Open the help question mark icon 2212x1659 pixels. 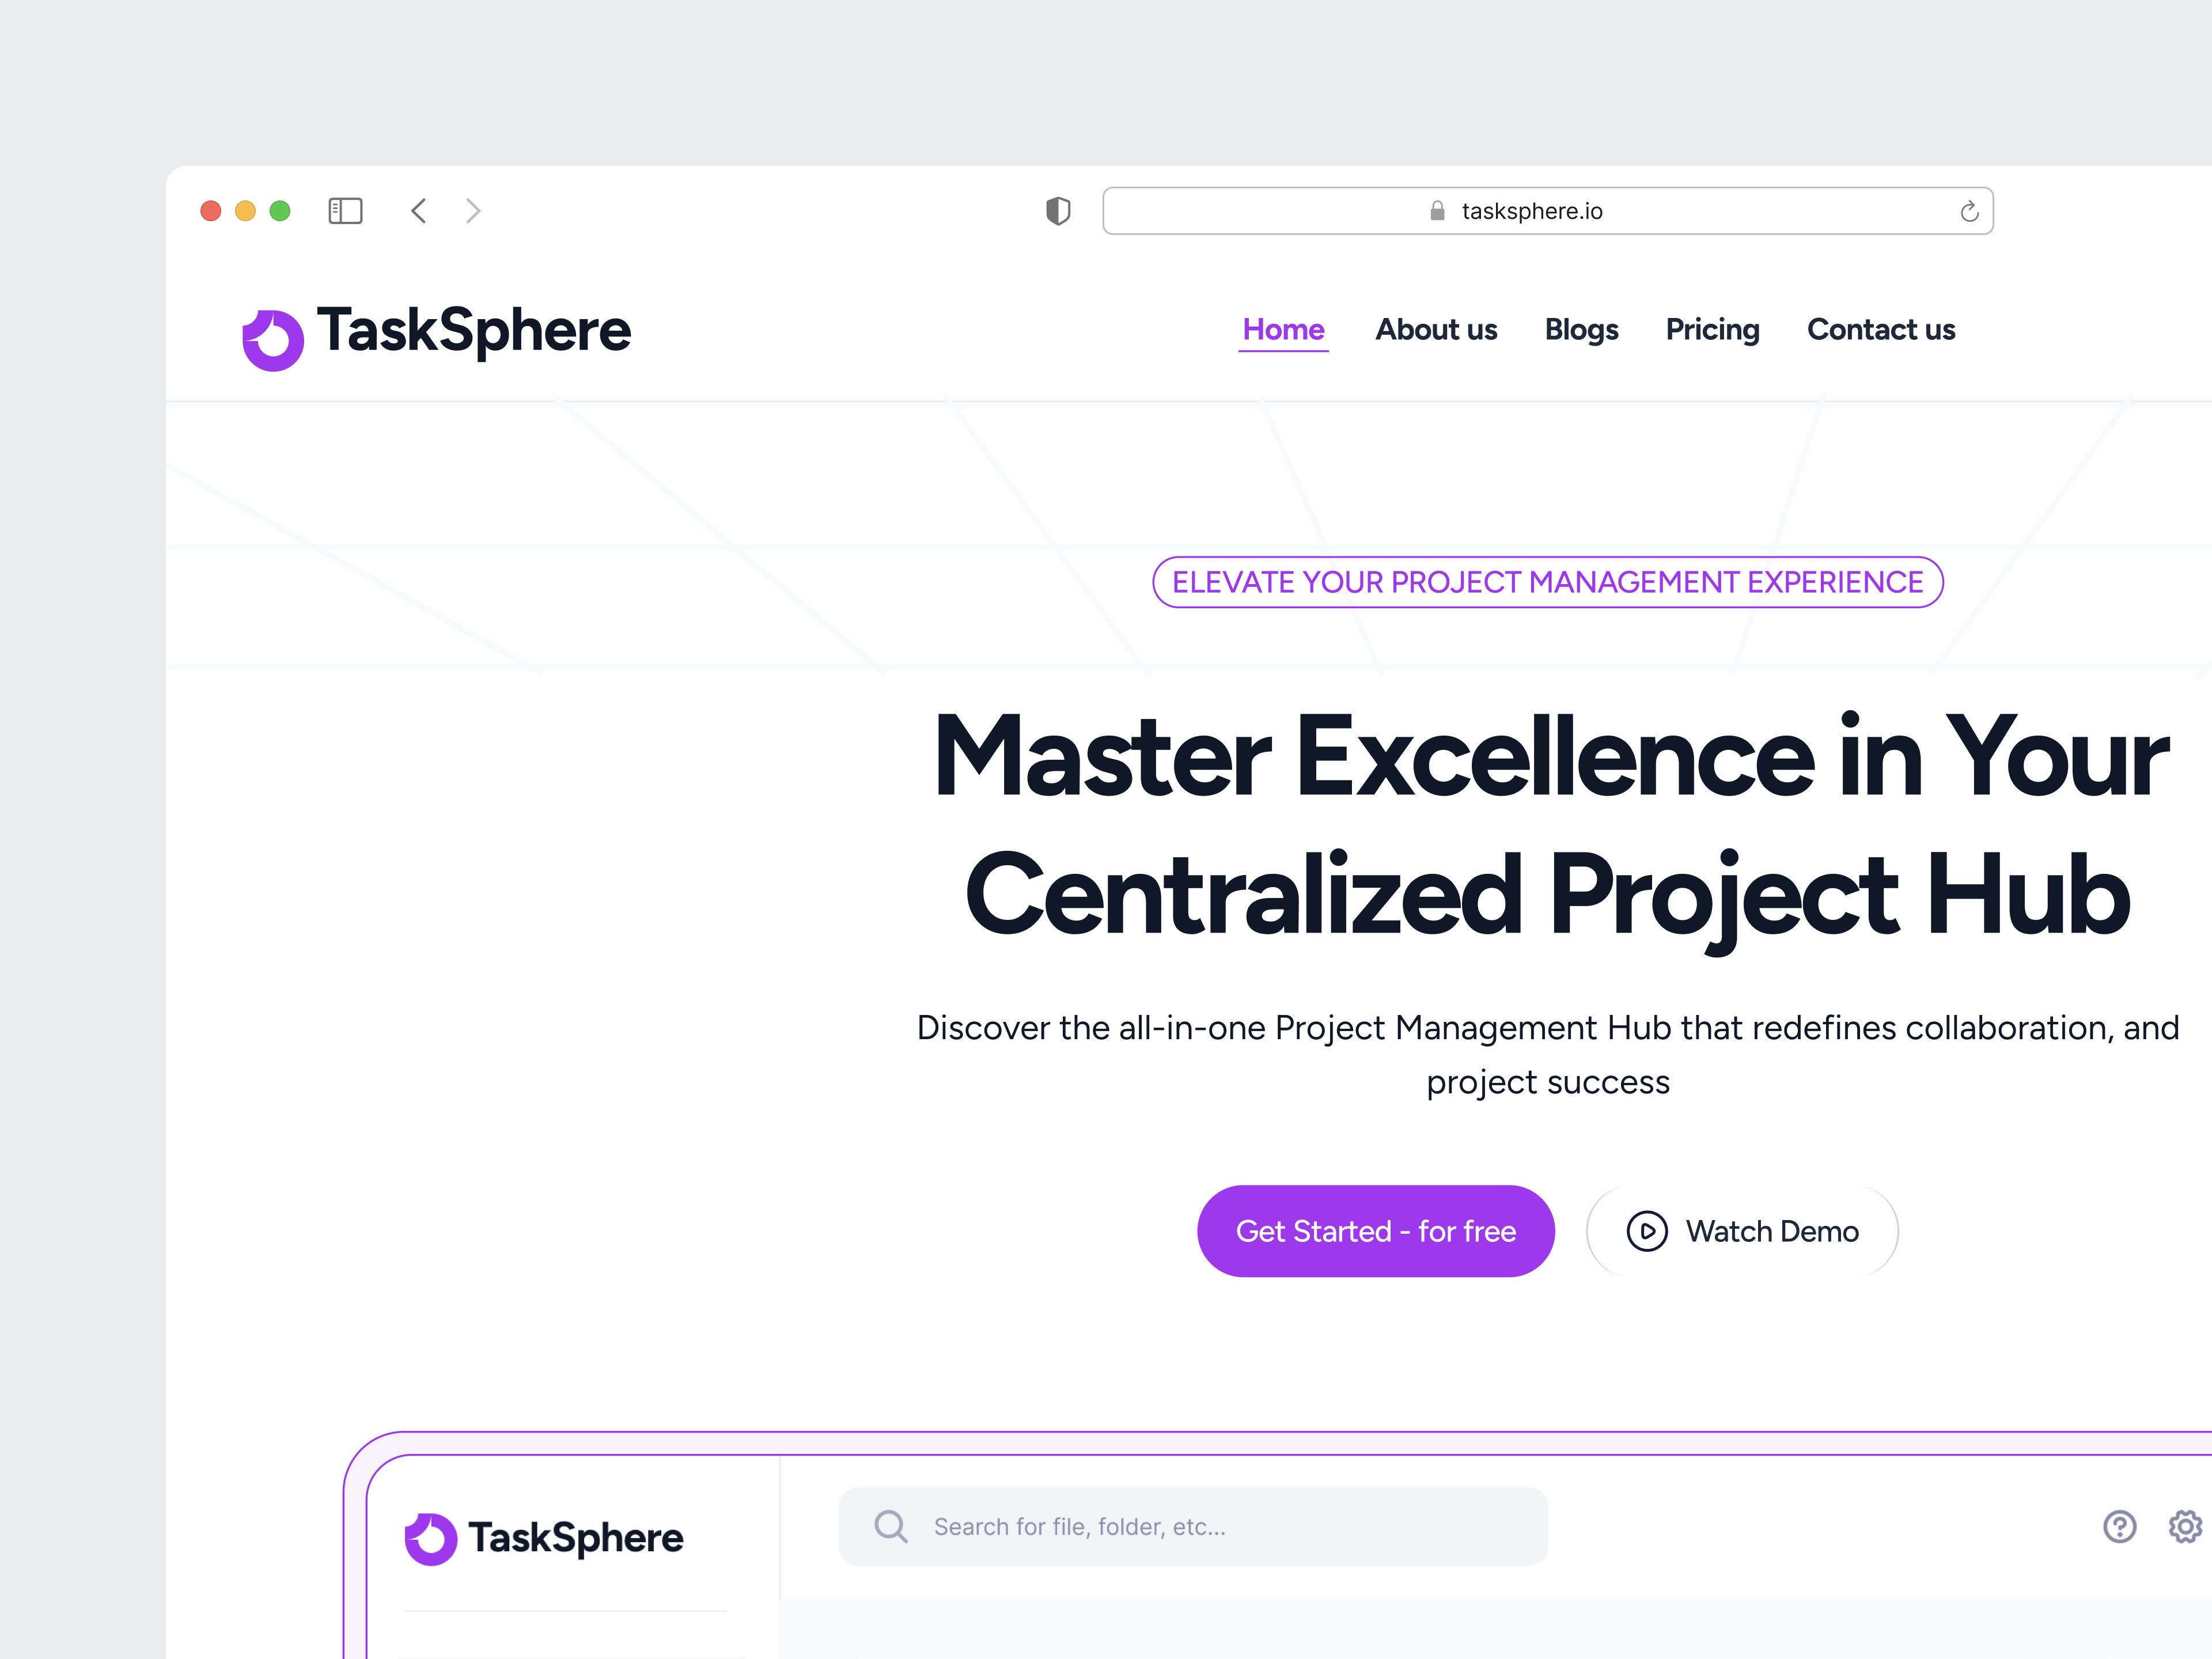point(2119,1526)
